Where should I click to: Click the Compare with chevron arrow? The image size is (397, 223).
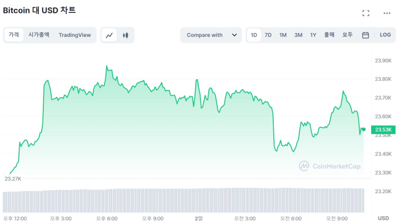click(x=235, y=35)
